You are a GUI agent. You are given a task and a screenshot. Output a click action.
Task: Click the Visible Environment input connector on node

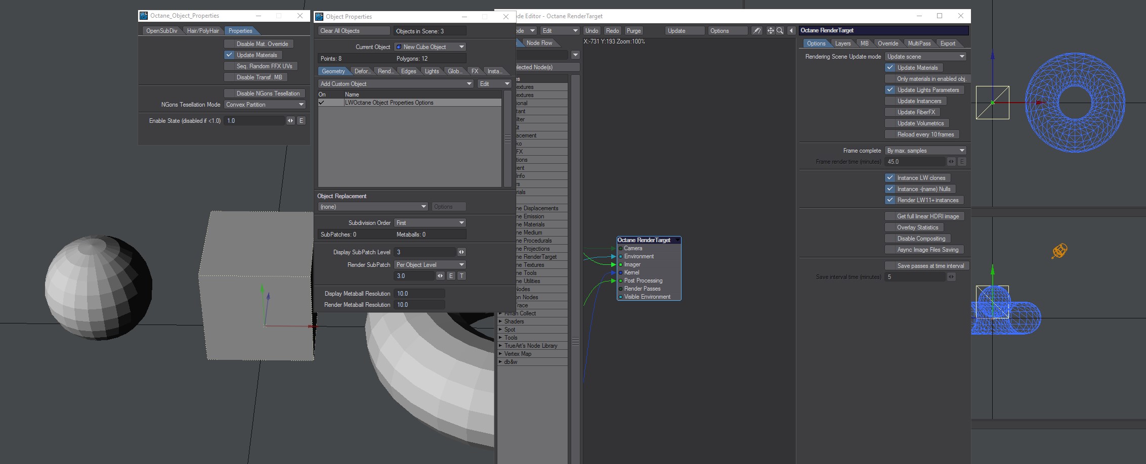(x=620, y=297)
